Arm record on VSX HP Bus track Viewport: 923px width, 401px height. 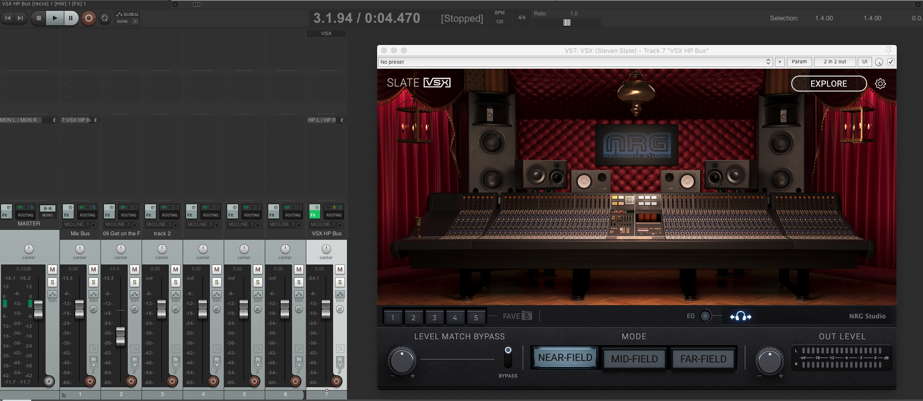(337, 381)
